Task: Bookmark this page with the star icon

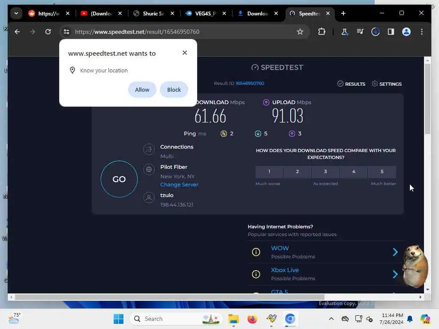Action: coord(300,32)
